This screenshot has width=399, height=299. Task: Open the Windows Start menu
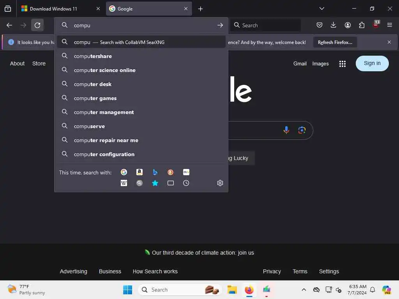[x=127, y=290]
